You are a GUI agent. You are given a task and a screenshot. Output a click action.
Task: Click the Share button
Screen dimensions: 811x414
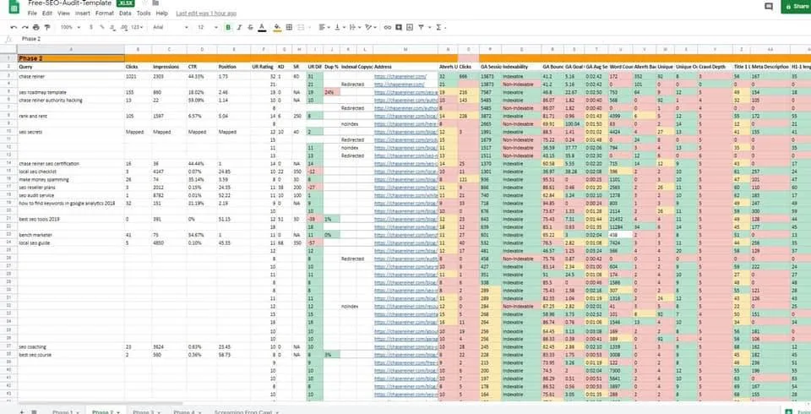click(x=796, y=7)
